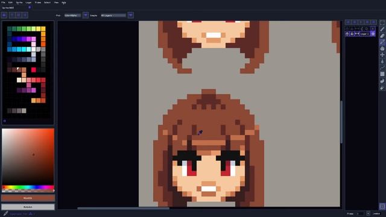Select the Contour tool
Image resolution: width=386 pixels, height=217 pixels.
point(382,81)
